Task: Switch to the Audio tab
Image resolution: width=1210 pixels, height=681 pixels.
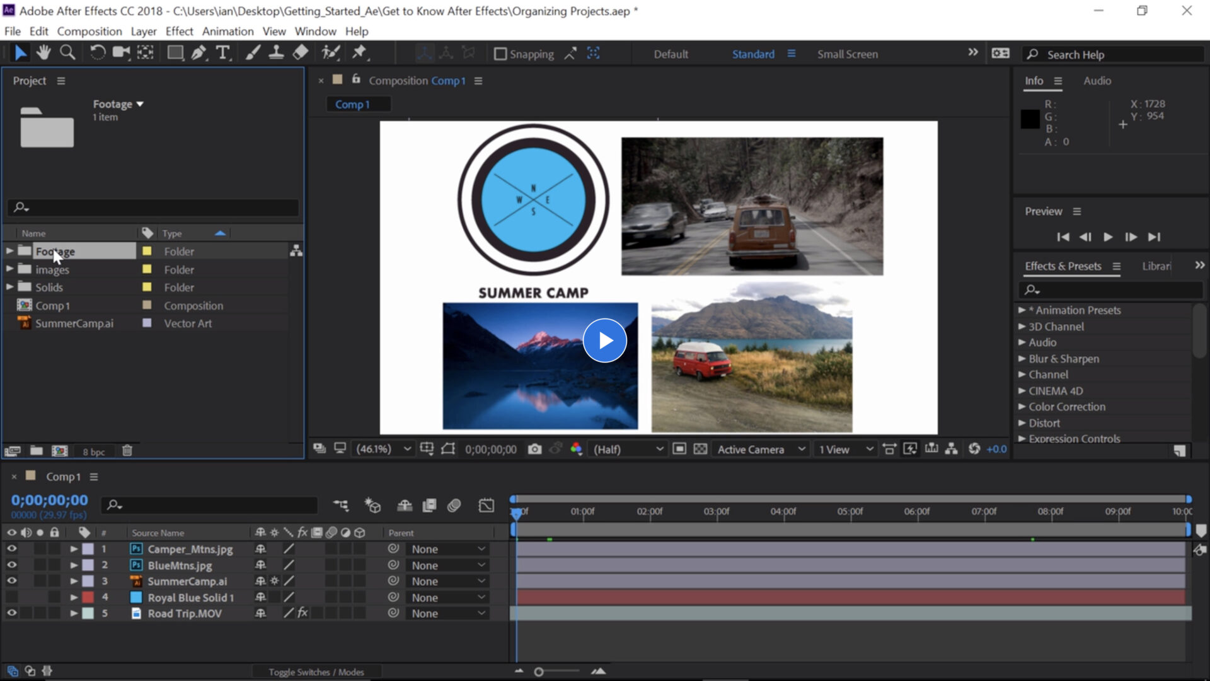Action: click(x=1097, y=81)
